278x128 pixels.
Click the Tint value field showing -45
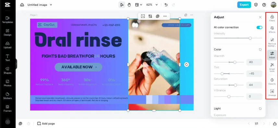[254, 74]
